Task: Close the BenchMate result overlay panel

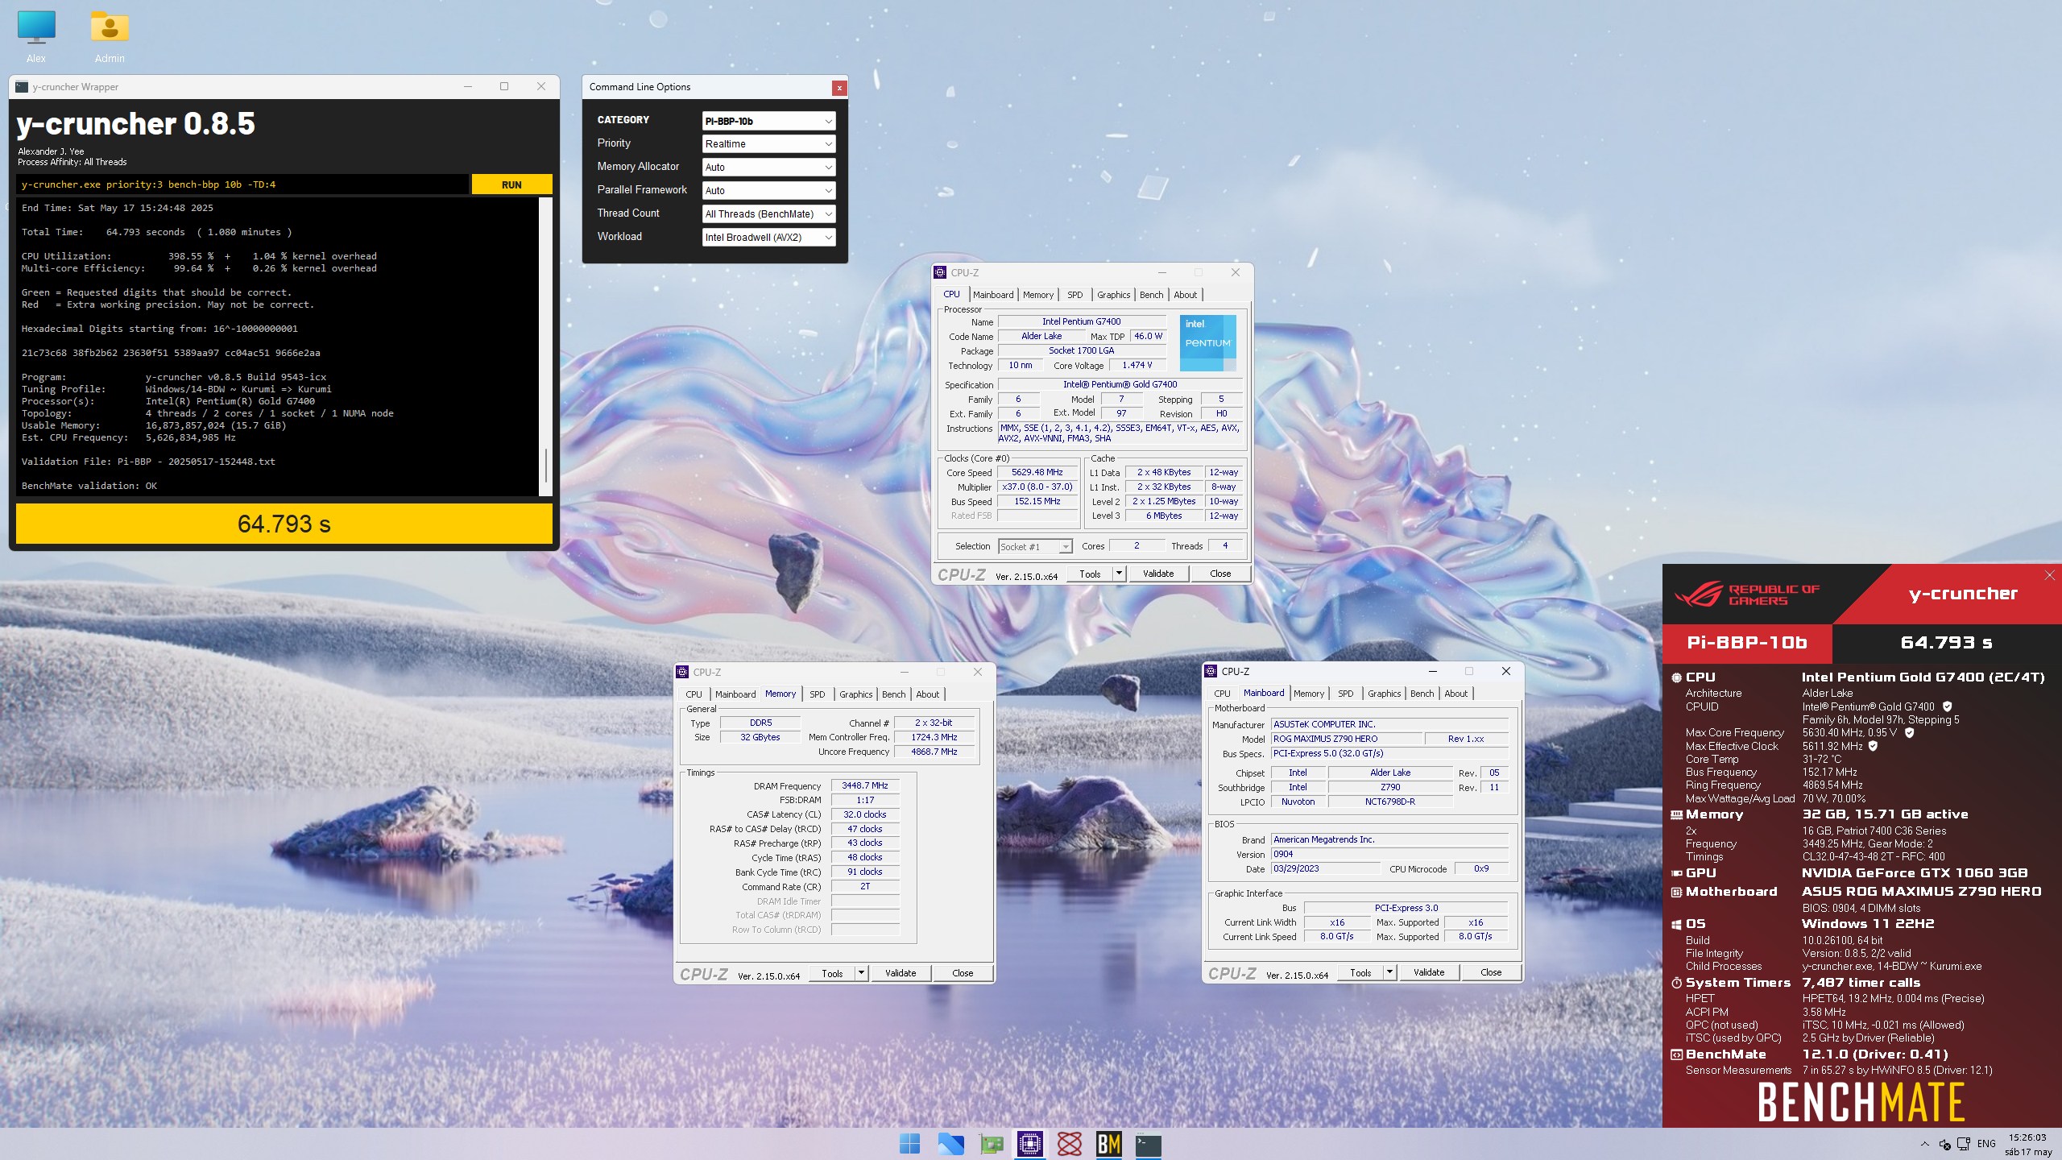Action: 2050,575
